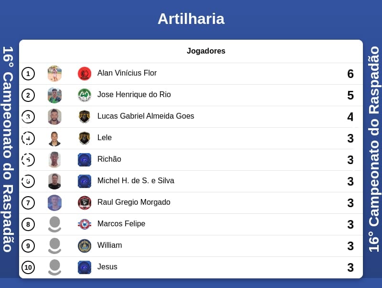382x288 pixels.
Task: Click rank badge number 1
Action: (x=28, y=74)
